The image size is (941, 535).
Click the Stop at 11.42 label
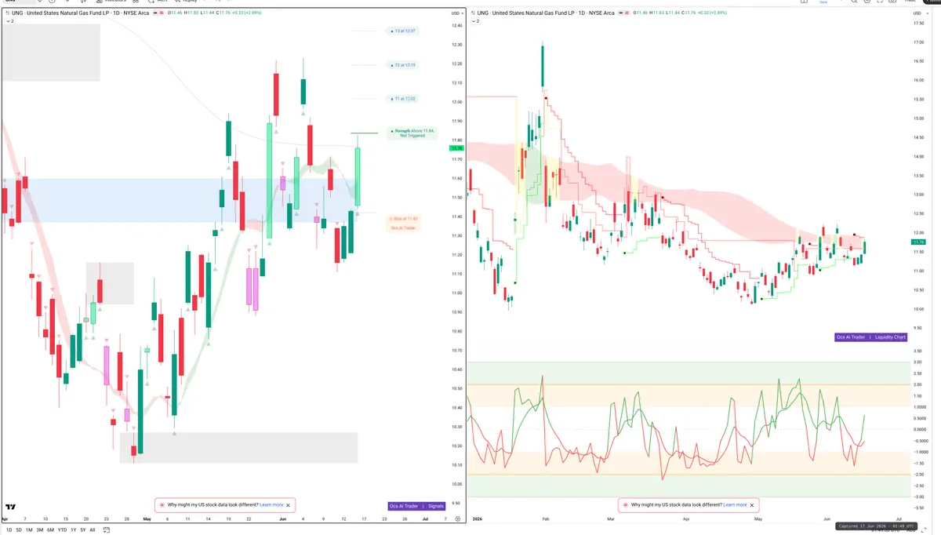point(405,219)
